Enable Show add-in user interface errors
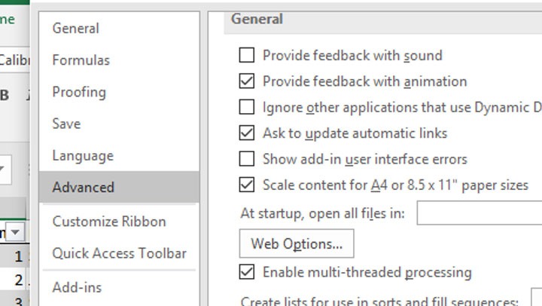This screenshot has height=306, width=542. 246,159
